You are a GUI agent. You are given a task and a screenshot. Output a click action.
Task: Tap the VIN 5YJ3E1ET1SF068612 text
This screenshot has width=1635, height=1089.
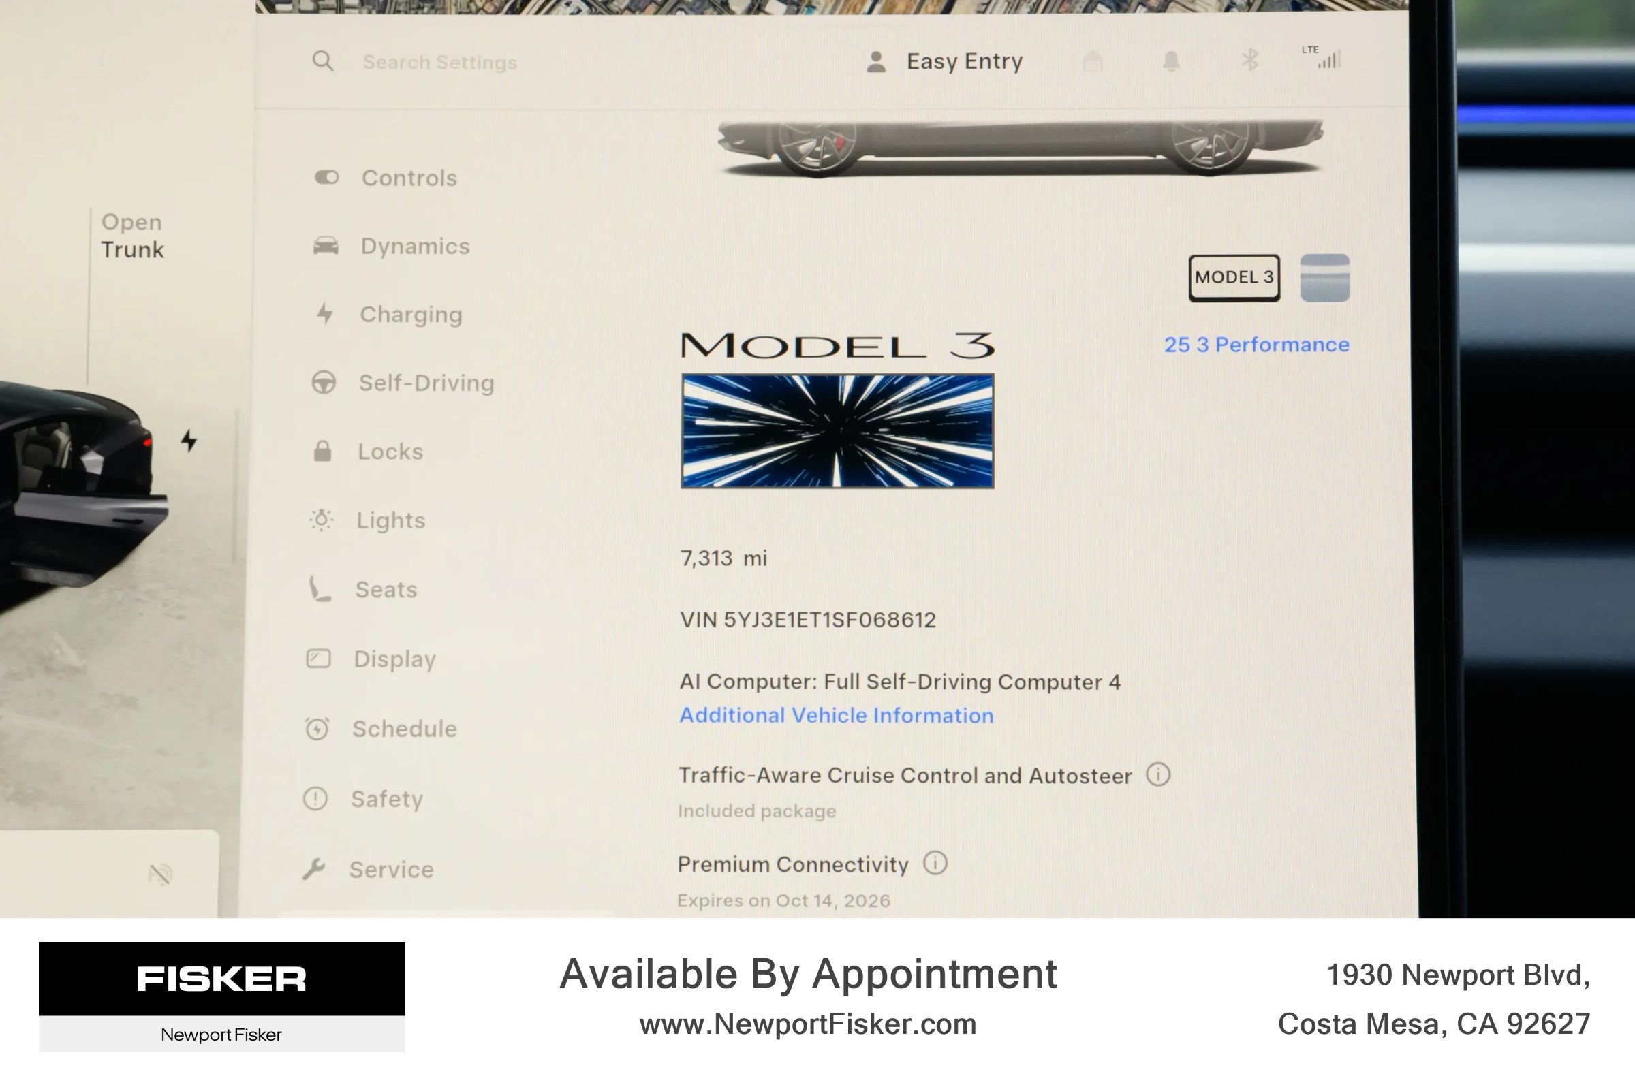point(808,620)
